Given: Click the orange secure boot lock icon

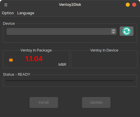Looking at the screenshot, I should (x=11, y=59).
